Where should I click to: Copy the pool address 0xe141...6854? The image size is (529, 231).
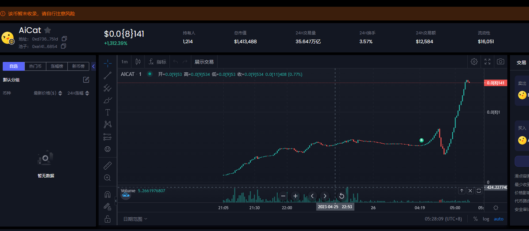pos(63,46)
